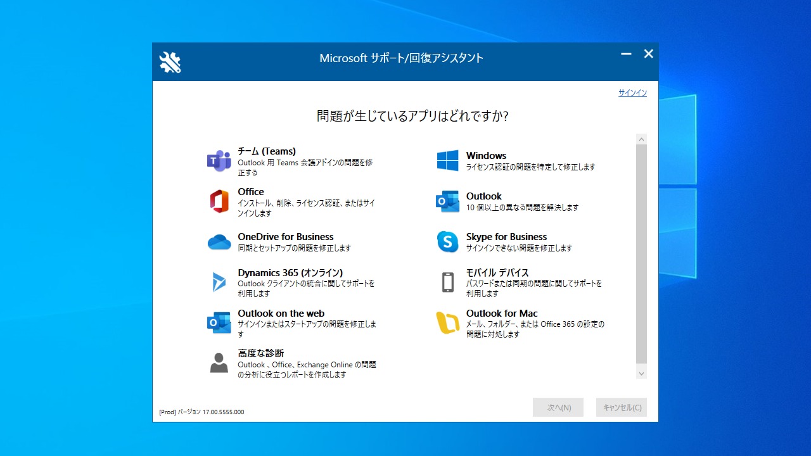The image size is (811, 456).
Task: Open the サインイン link
Action: (632, 93)
